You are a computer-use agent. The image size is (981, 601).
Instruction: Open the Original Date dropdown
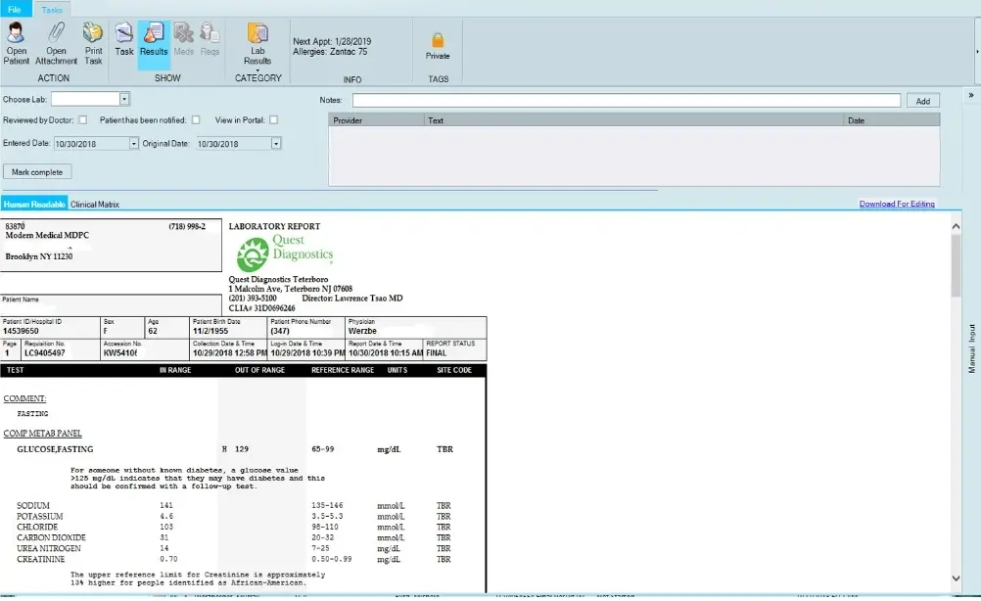pyautogui.click(x=275, y=142)
